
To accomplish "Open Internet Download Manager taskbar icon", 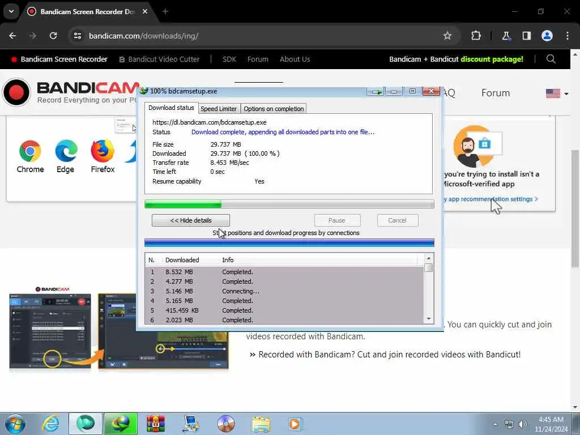I will click(121, 424).
